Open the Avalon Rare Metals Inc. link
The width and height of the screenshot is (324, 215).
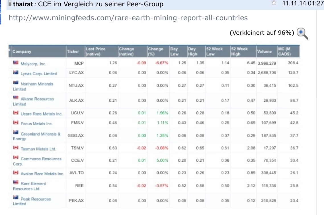[x=42, y=173]
